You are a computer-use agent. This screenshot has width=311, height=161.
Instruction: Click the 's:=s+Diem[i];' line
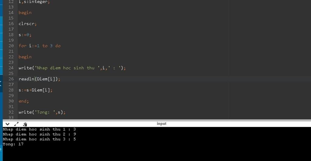click(36, 90)
